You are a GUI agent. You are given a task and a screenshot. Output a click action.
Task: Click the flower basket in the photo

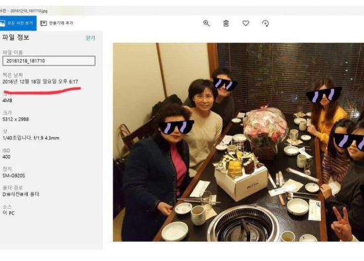point(265,132)
